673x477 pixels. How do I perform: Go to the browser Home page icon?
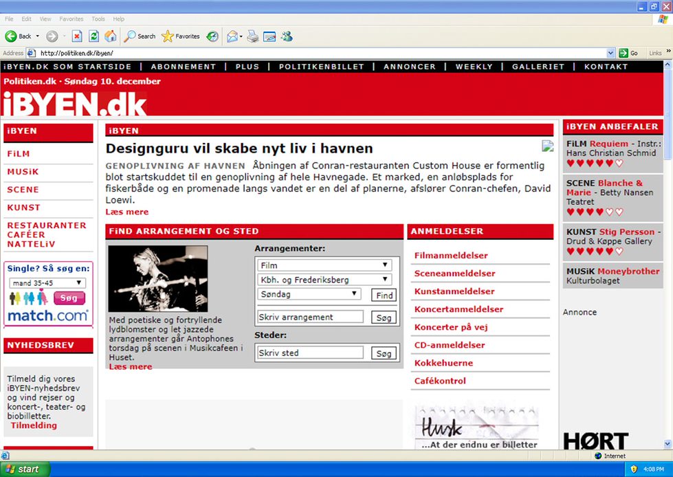click(110, 36)
